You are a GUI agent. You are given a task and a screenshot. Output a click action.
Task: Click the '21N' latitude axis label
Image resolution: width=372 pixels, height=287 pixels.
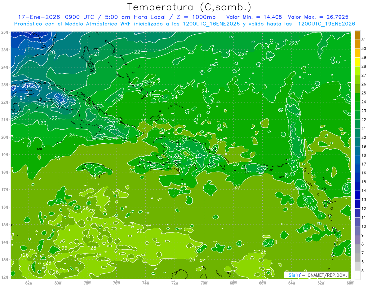(4, 120)
